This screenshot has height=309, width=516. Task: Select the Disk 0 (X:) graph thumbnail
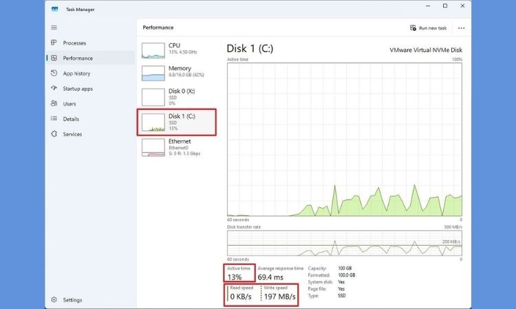(x=153, y=98)
